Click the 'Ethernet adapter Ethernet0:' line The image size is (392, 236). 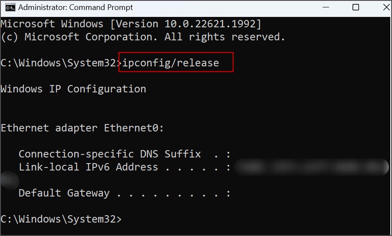(82, 128)
